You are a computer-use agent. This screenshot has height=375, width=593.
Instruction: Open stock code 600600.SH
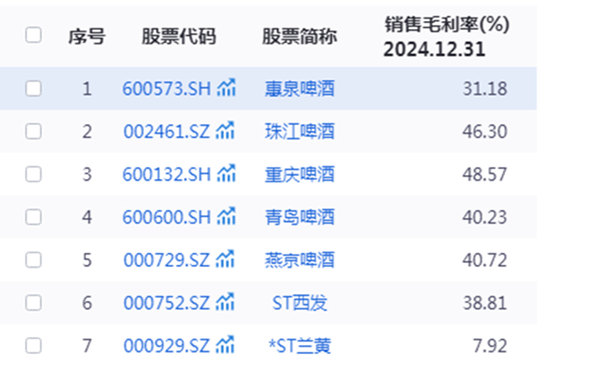tap(167, 217)
